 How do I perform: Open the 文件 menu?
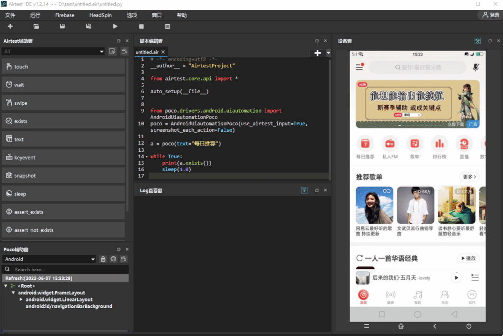click(10, 15)
